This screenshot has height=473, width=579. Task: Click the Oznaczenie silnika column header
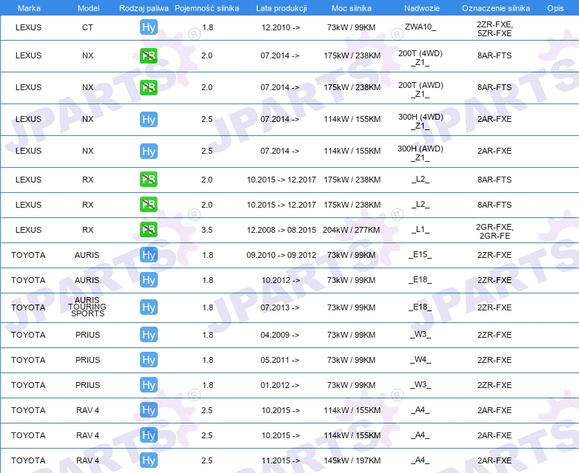[x=496, y=8]
